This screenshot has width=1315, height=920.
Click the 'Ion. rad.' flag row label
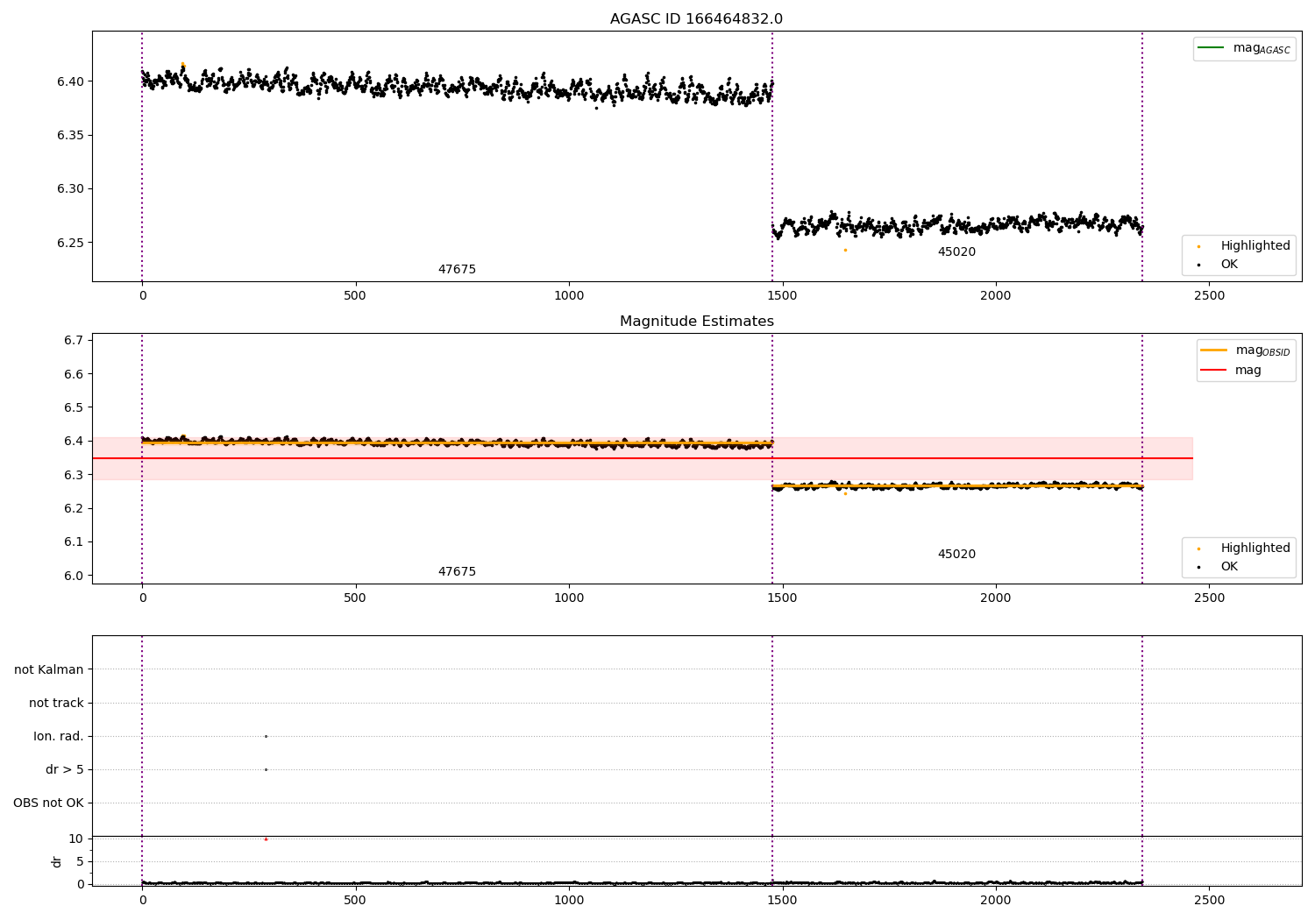click(59, 736)
